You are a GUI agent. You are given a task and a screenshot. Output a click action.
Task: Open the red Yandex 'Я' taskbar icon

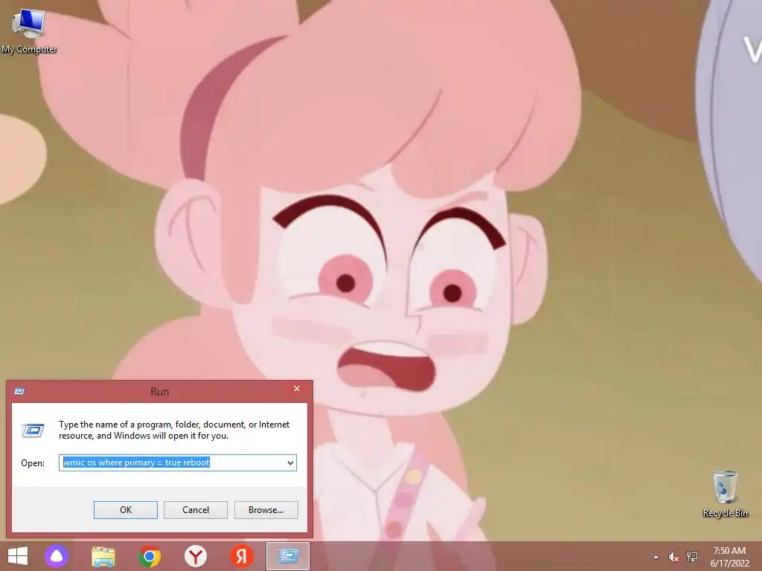click(242, 556)
